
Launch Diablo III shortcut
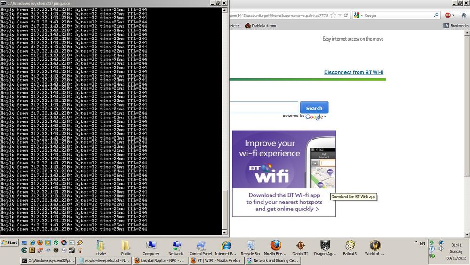tap(300, 248)
